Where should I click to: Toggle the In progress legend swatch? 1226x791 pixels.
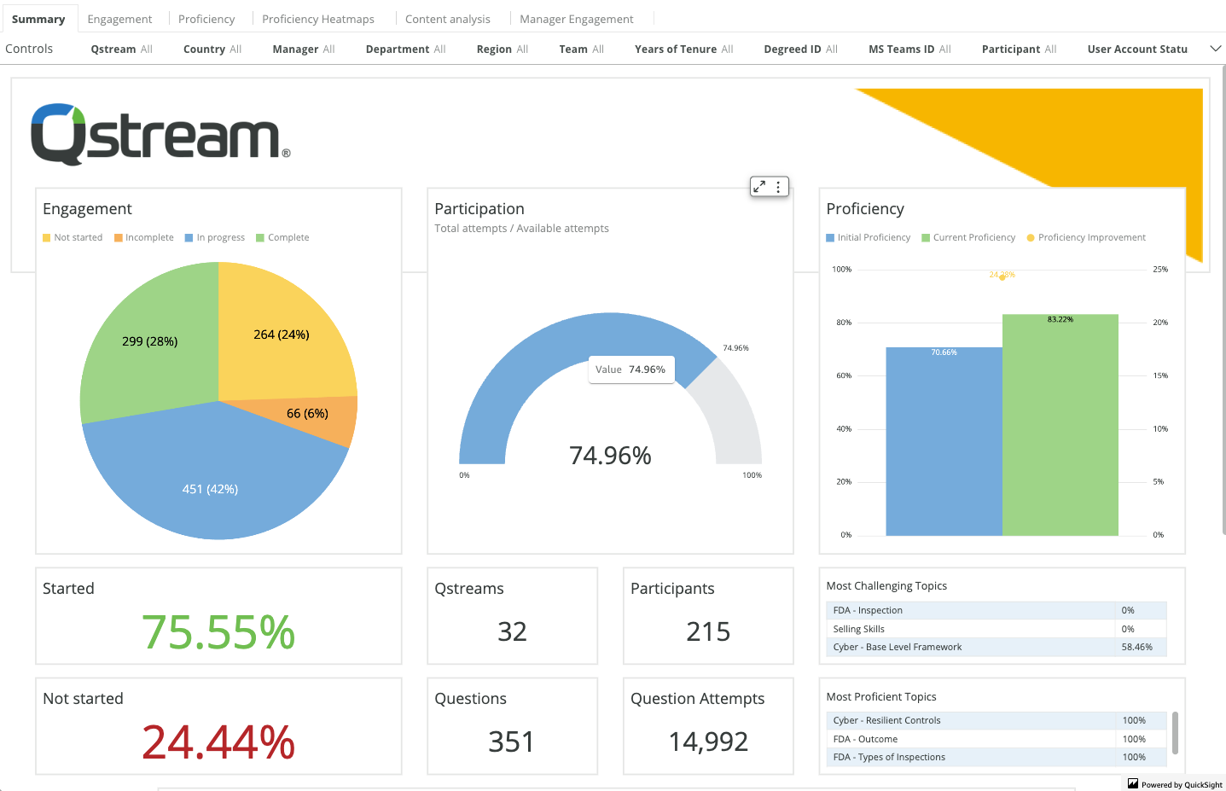[189, 238]
